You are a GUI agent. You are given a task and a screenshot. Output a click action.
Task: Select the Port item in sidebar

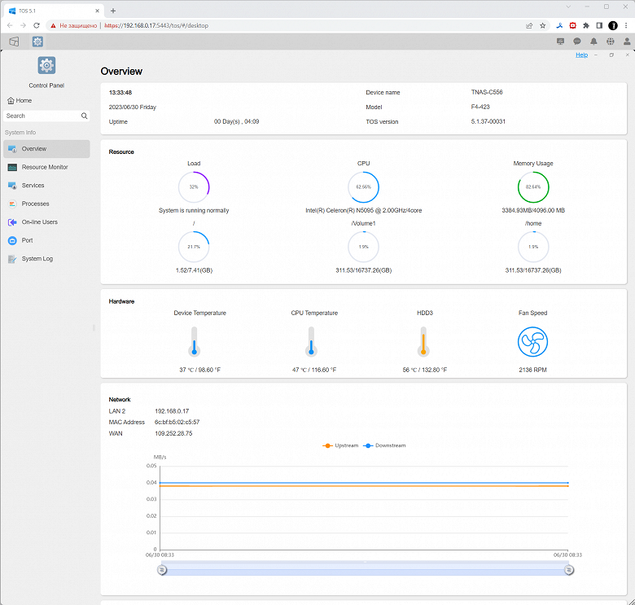pos(27,240)
